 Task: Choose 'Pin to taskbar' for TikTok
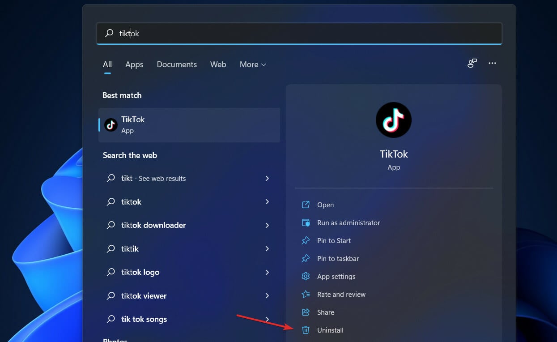[338, 258]
